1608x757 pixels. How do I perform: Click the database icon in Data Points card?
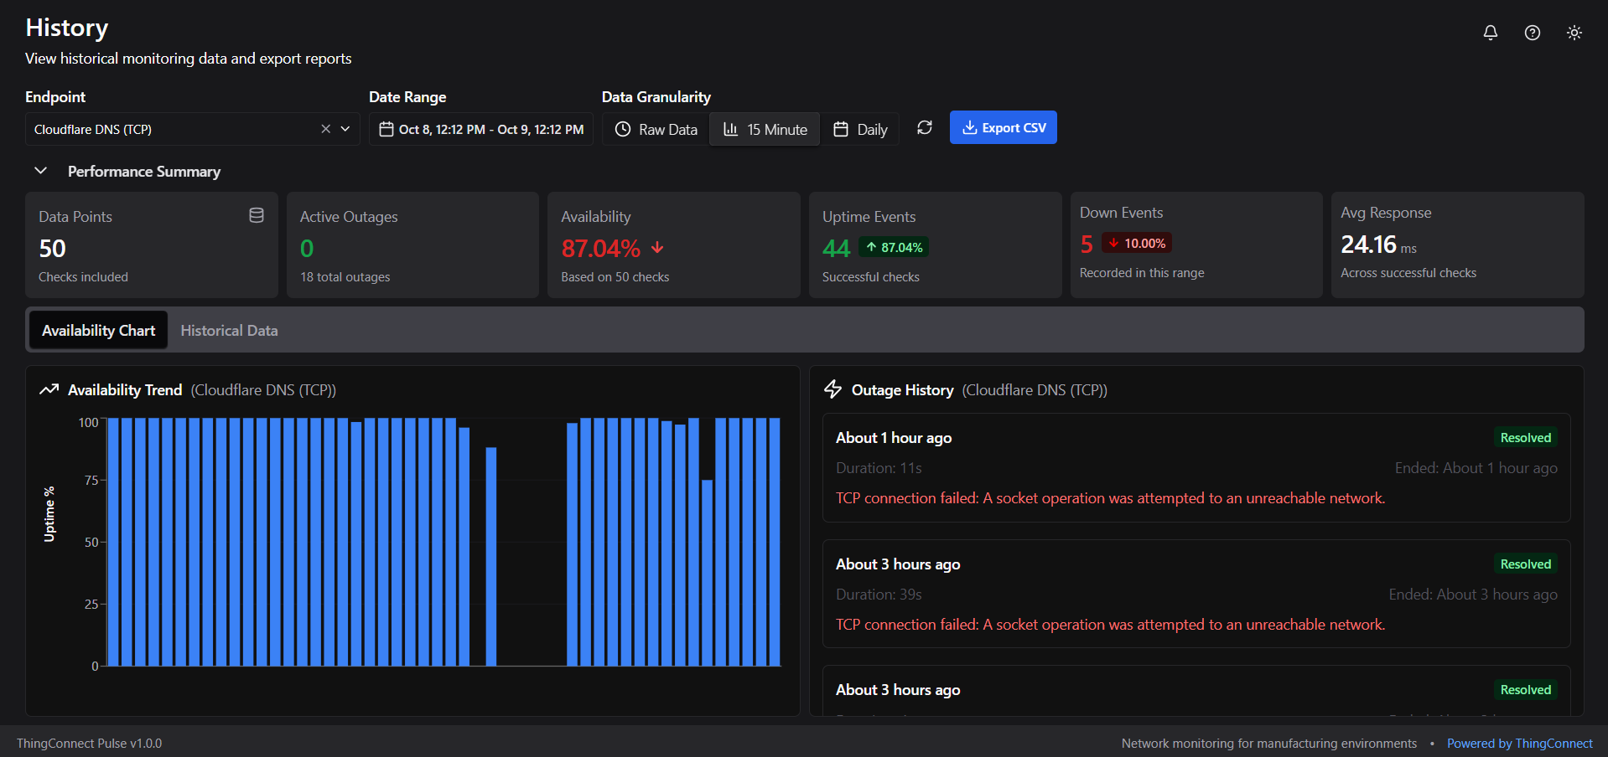(x=257, y=216)
